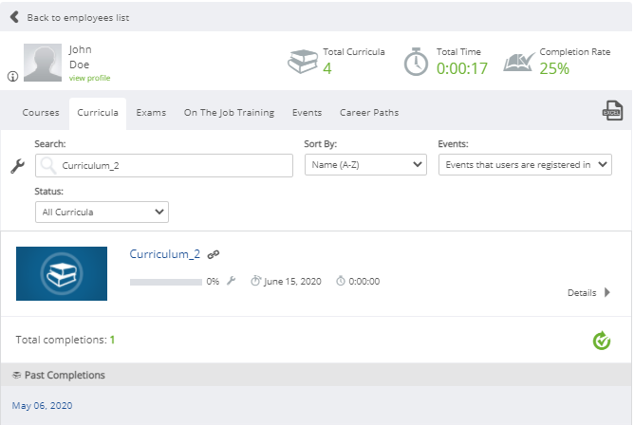634x425 pixels.
Task: Click the Search field containing Curriculum_2
Action: click(164, 166)
